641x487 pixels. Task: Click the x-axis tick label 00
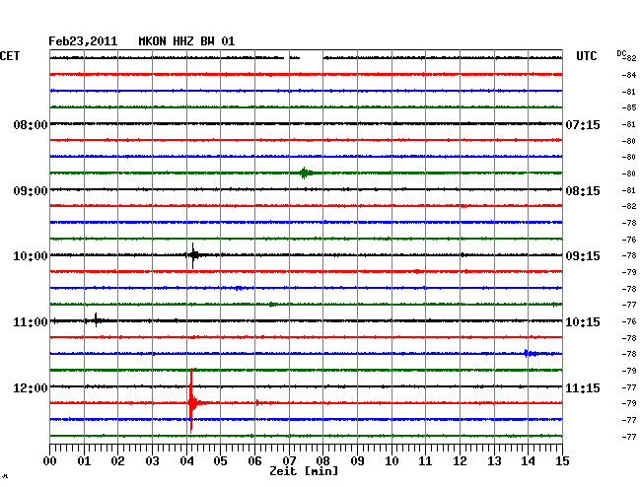click(49, 460)
